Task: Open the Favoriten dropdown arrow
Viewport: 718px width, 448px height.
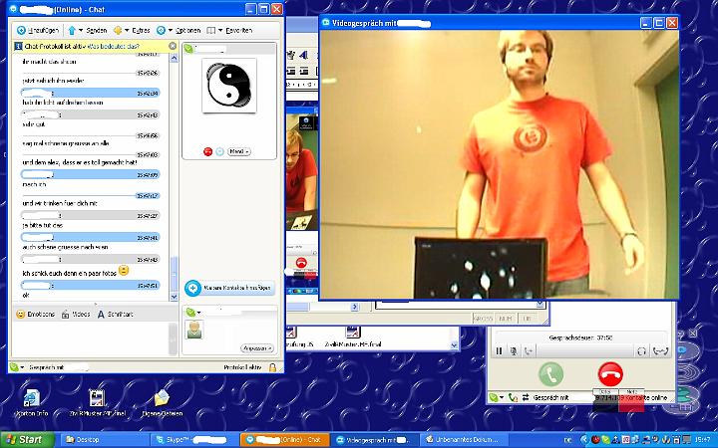Action: [x=220, y=31]
